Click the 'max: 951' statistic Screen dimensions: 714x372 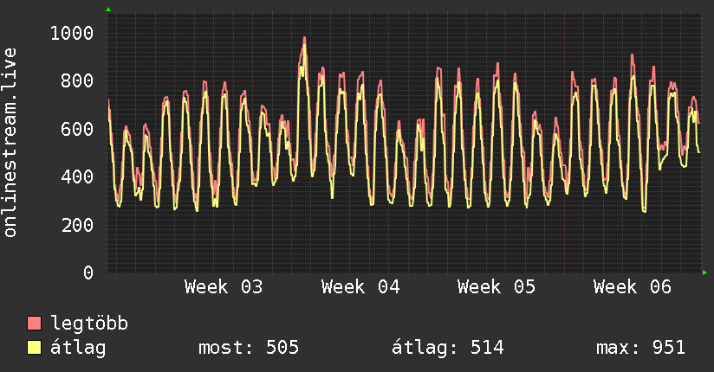[640, 348]
